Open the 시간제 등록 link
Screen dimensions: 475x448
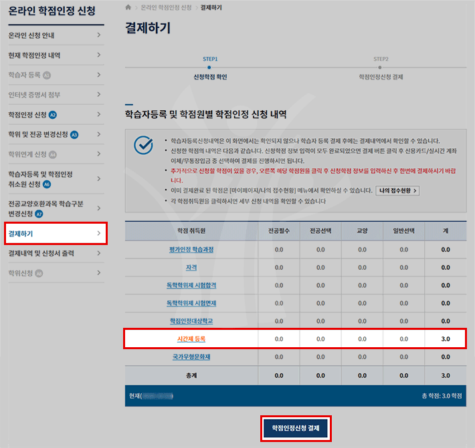pyautogui.click(x=191, y=339)
